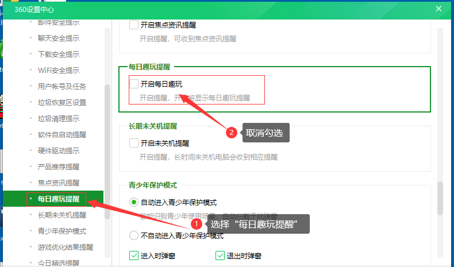Open WiFi安全提示 settings
The width and height of the screenshot is (454, 267).
point(59,70)
